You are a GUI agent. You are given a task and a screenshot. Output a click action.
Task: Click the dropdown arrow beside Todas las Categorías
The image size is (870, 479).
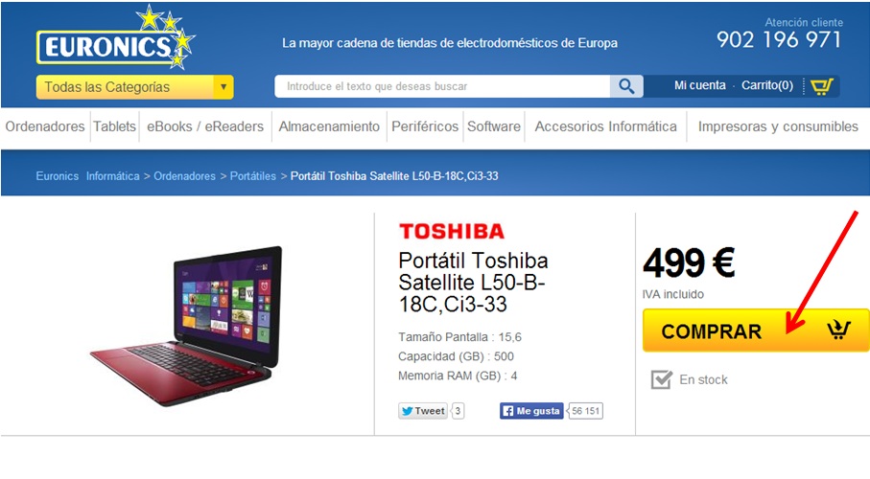click(x=223, y=87)
